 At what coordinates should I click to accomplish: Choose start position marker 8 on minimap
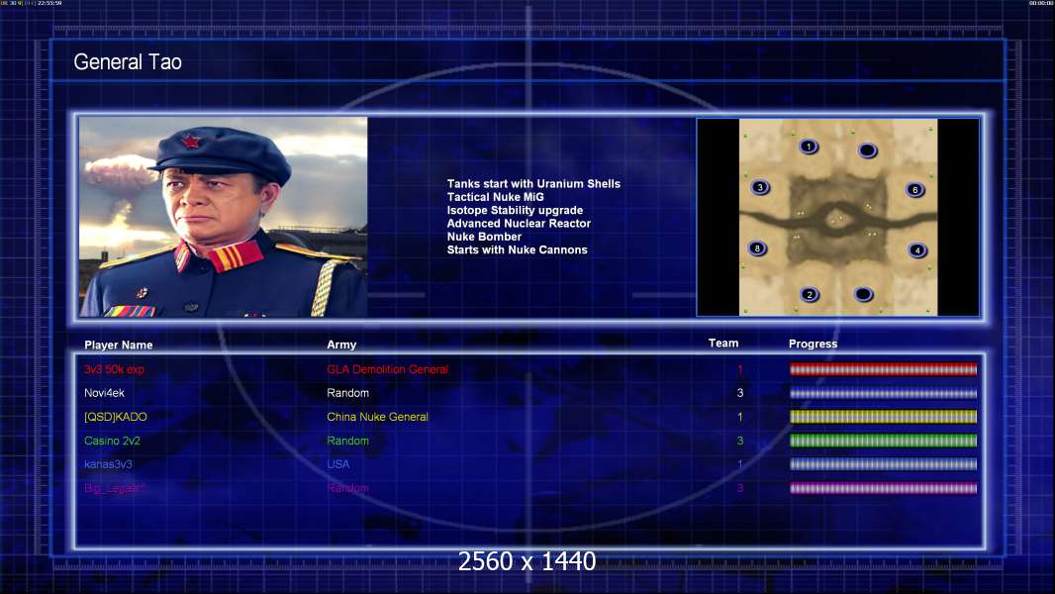[x=758, y=248]
